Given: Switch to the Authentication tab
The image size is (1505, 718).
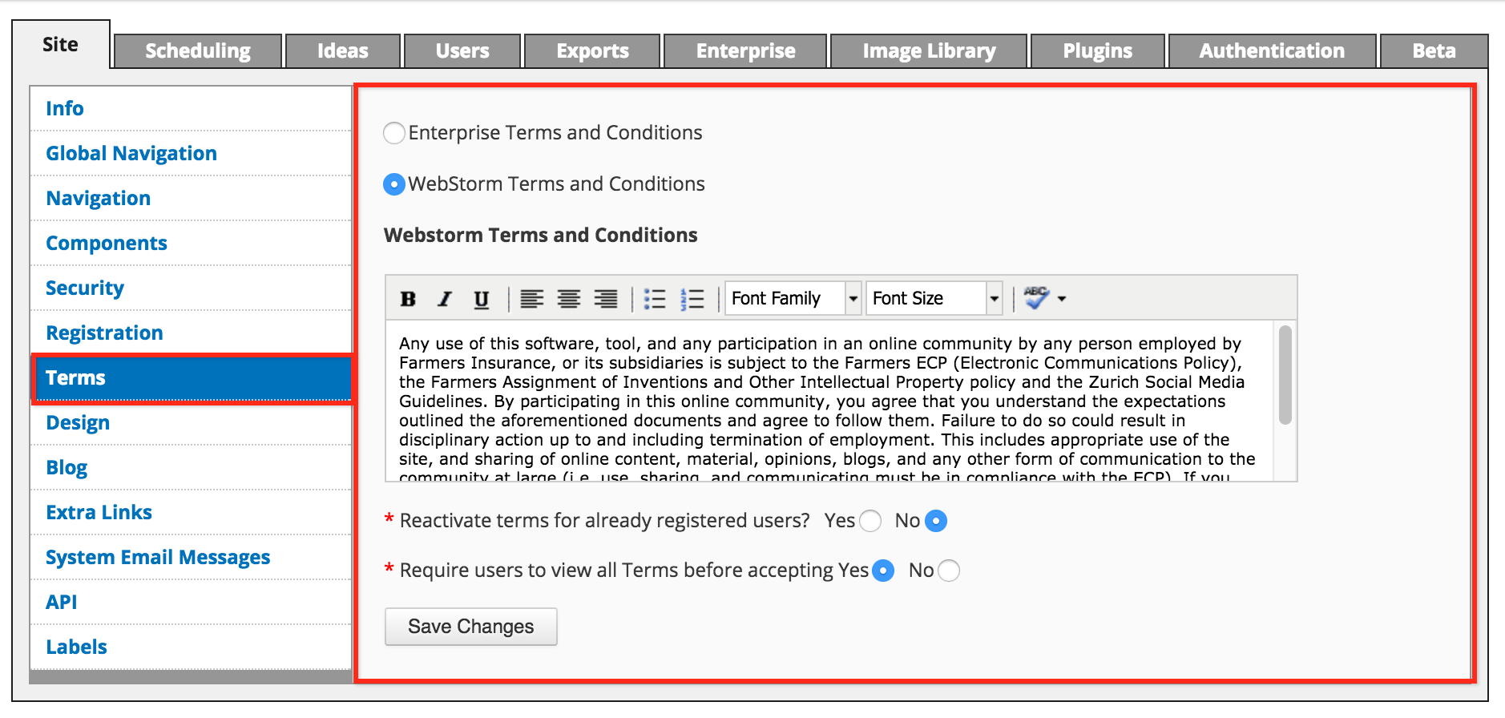Looking at the screenshot, I should [1272, 51].
